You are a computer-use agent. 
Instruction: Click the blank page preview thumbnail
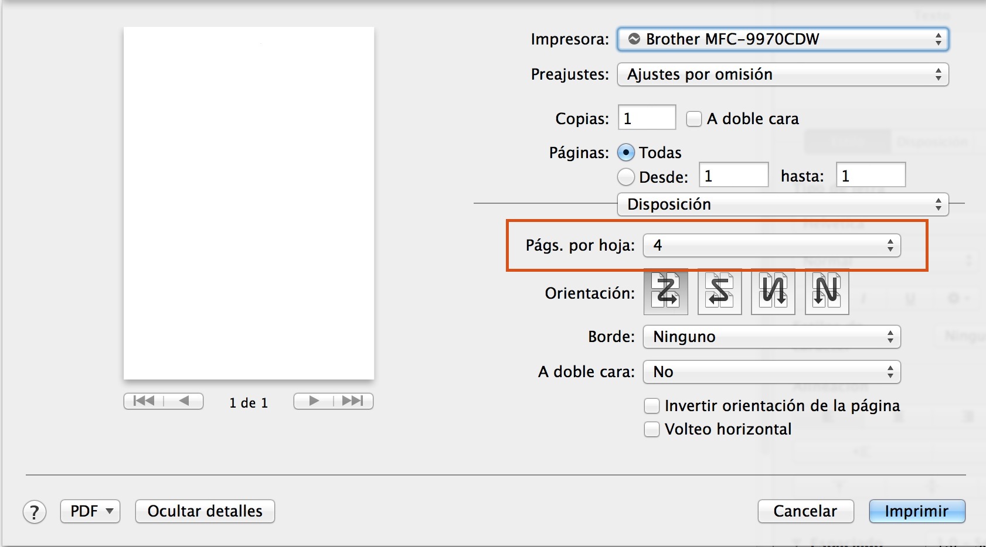tap(249, 203)
